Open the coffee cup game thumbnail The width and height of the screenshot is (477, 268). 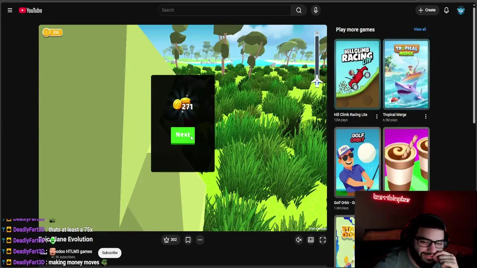pyautogui.click(x=406, y=160)
